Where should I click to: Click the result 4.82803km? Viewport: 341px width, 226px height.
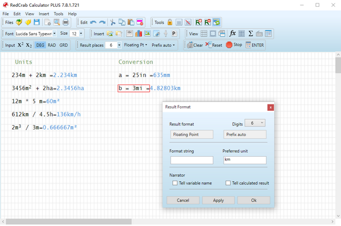[x=165, y=88]
